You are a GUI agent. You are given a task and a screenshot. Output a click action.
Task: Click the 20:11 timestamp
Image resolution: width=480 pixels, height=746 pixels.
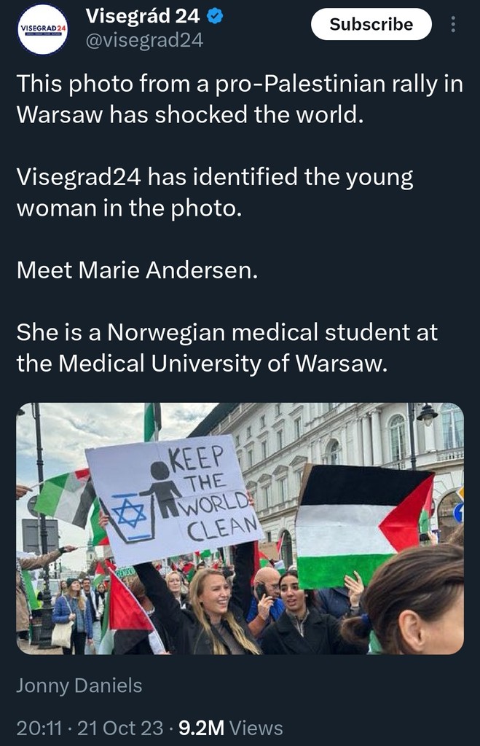(x=39, y=728)
